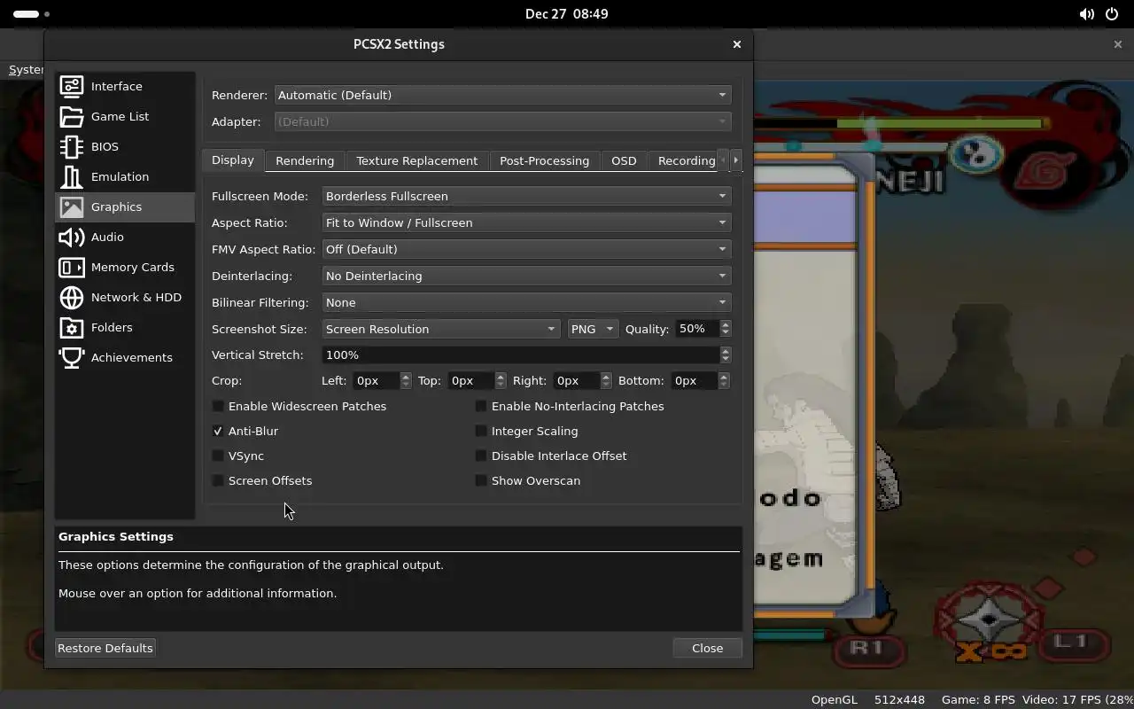Open Audio settings speaker icon
Image resolution: width=1134 pixels, height=709 pixels.
pos(71,237)
